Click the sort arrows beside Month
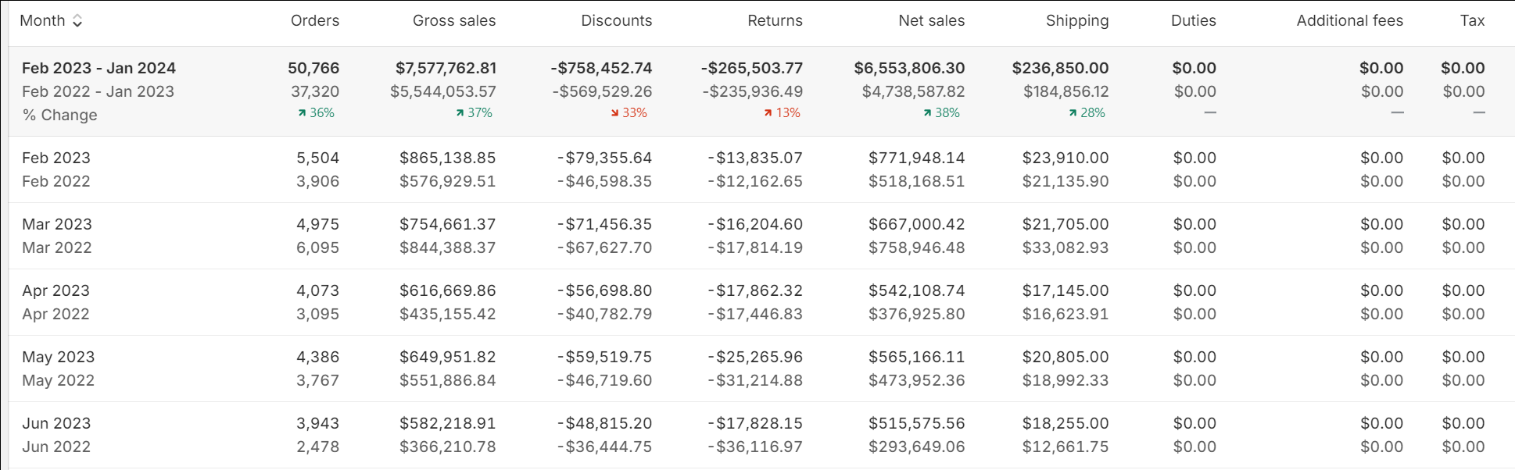The image size is (1515, 470). pos(77,21)
